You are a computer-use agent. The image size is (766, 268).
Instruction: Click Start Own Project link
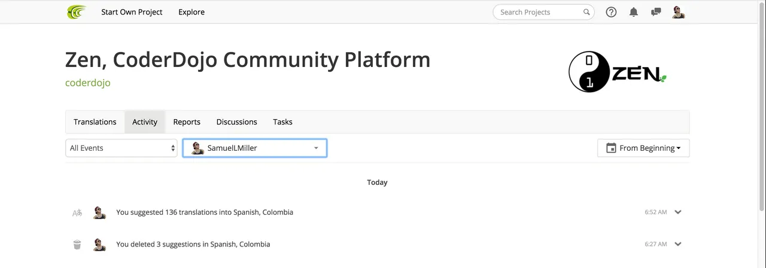[x=132, y=12]
